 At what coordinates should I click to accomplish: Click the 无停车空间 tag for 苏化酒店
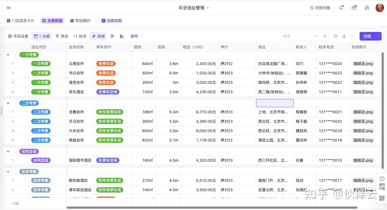click(108, 92)
